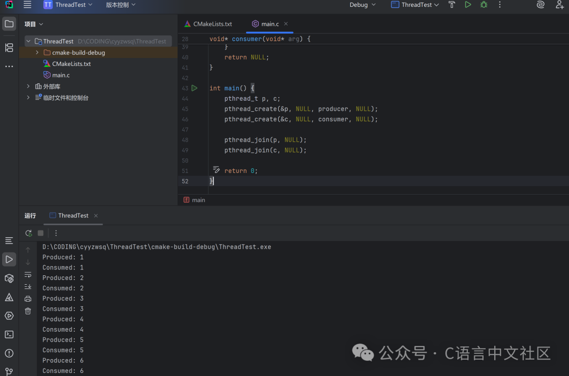
Task: Toggle the Project folder tool window
Action: pyautogui.click(x=9, y=24)
